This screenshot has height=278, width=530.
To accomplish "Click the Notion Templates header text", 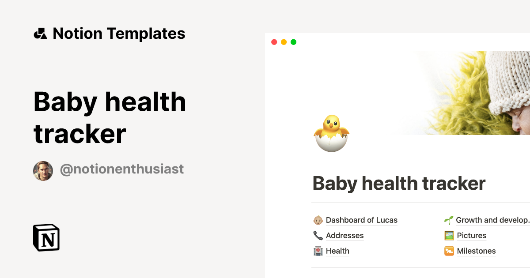I will coord(119,34).
